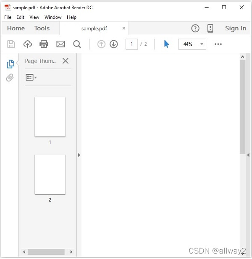Image resolution: width=252 pixels, height=259 pixels.
Task: Open the Edit menu
Action: 20,17
